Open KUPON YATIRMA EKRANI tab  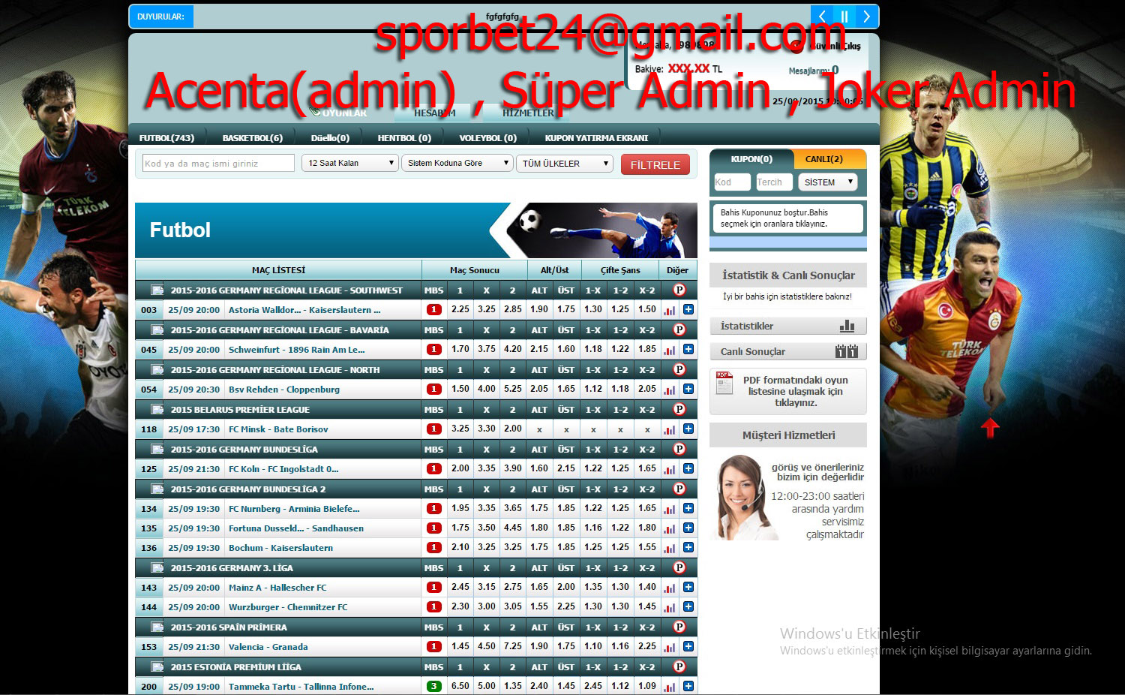tap(596, 138)
